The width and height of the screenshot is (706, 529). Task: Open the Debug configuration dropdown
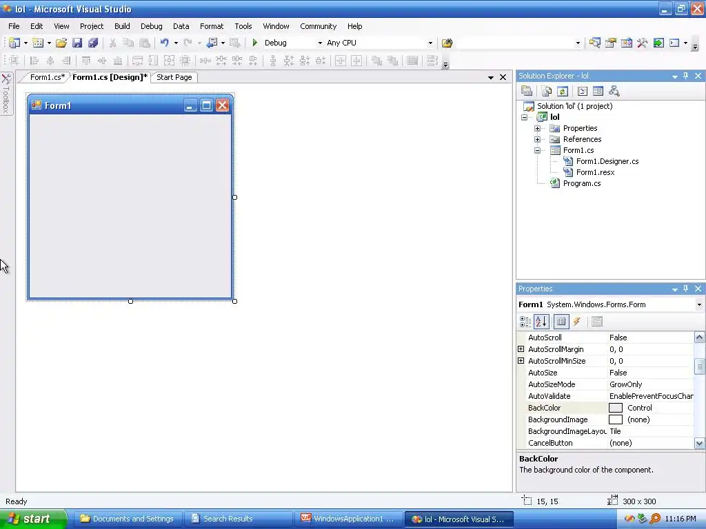pos(320,43)
